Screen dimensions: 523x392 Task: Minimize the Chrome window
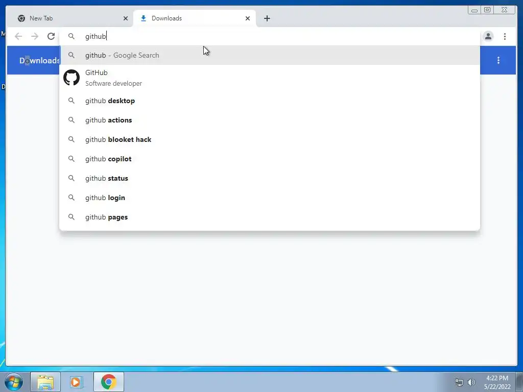(x=474, y=10)
